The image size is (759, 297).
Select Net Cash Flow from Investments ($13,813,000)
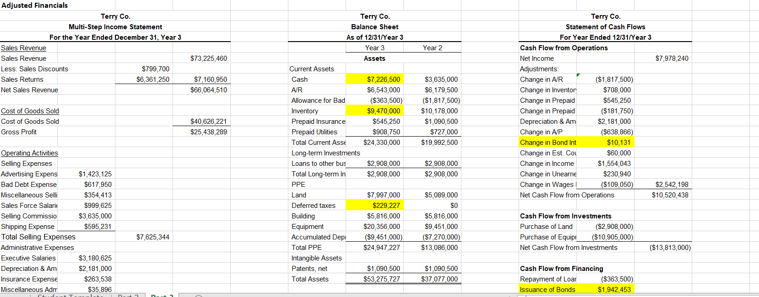(670, 248)
